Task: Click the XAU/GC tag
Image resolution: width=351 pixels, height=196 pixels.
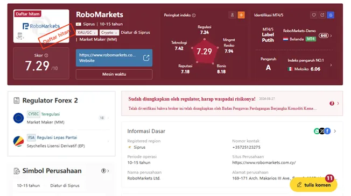Action: pos(87,32)
